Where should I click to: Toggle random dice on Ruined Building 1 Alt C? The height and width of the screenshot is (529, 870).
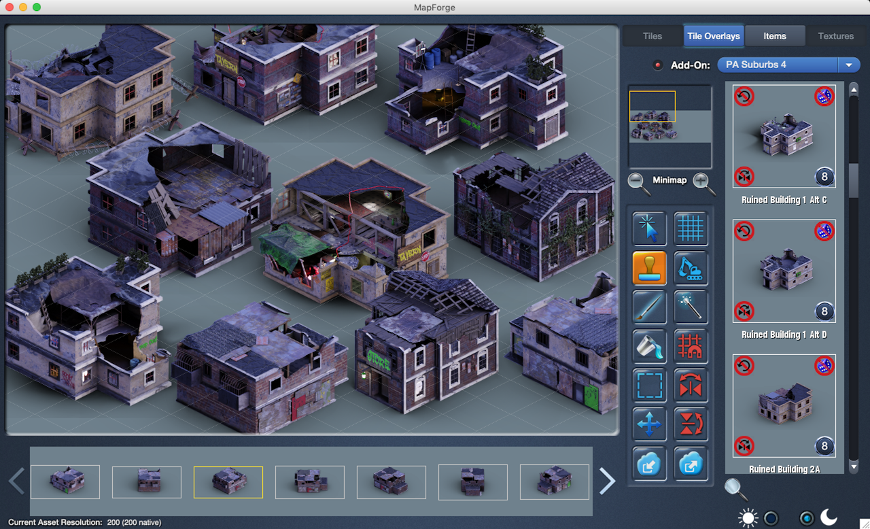coord(824,97)
